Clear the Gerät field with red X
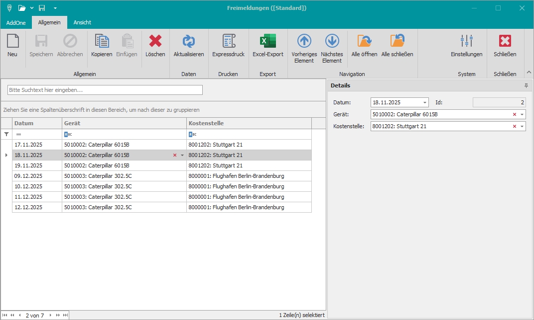 514,114
